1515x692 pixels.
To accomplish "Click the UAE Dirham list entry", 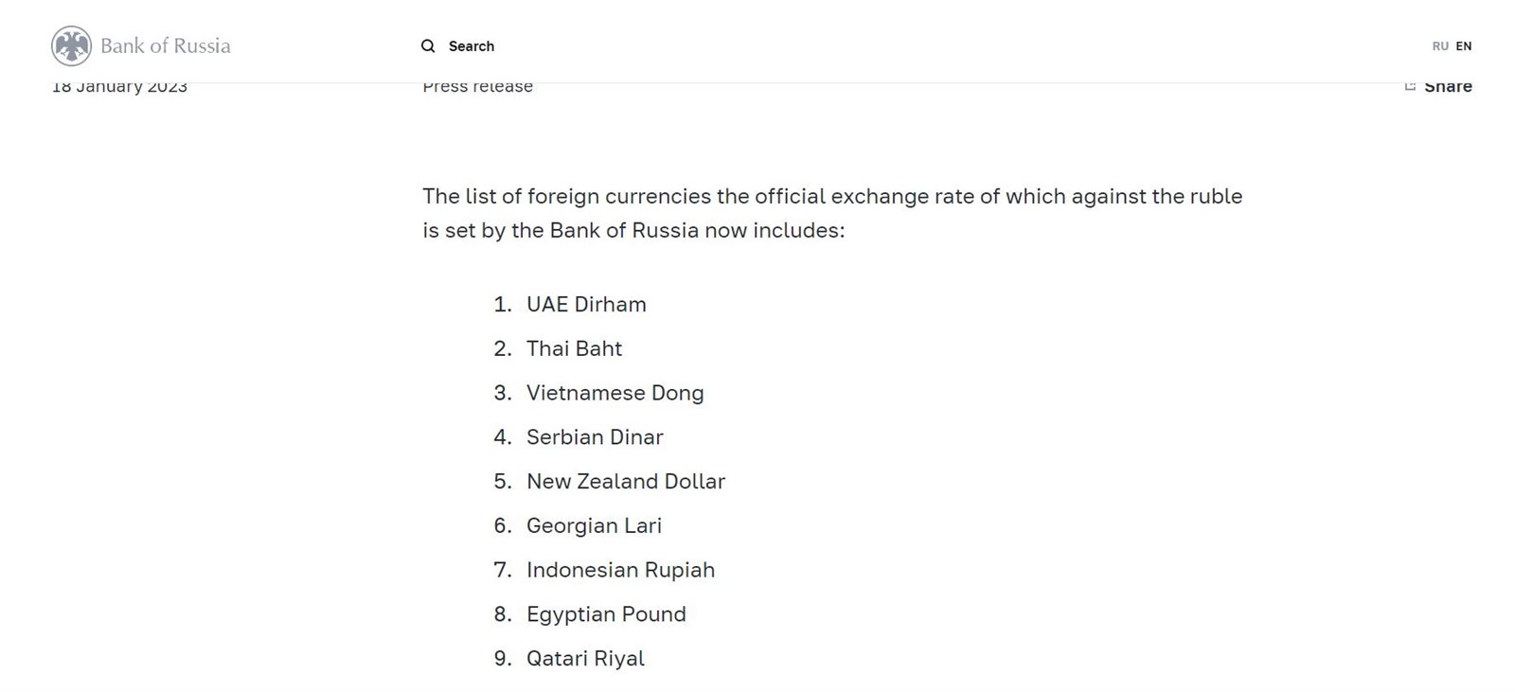I will pyautogui.click(x=586, y=305).
